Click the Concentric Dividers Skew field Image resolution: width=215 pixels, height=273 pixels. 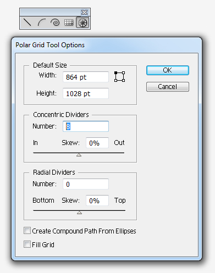coord(97,143)
